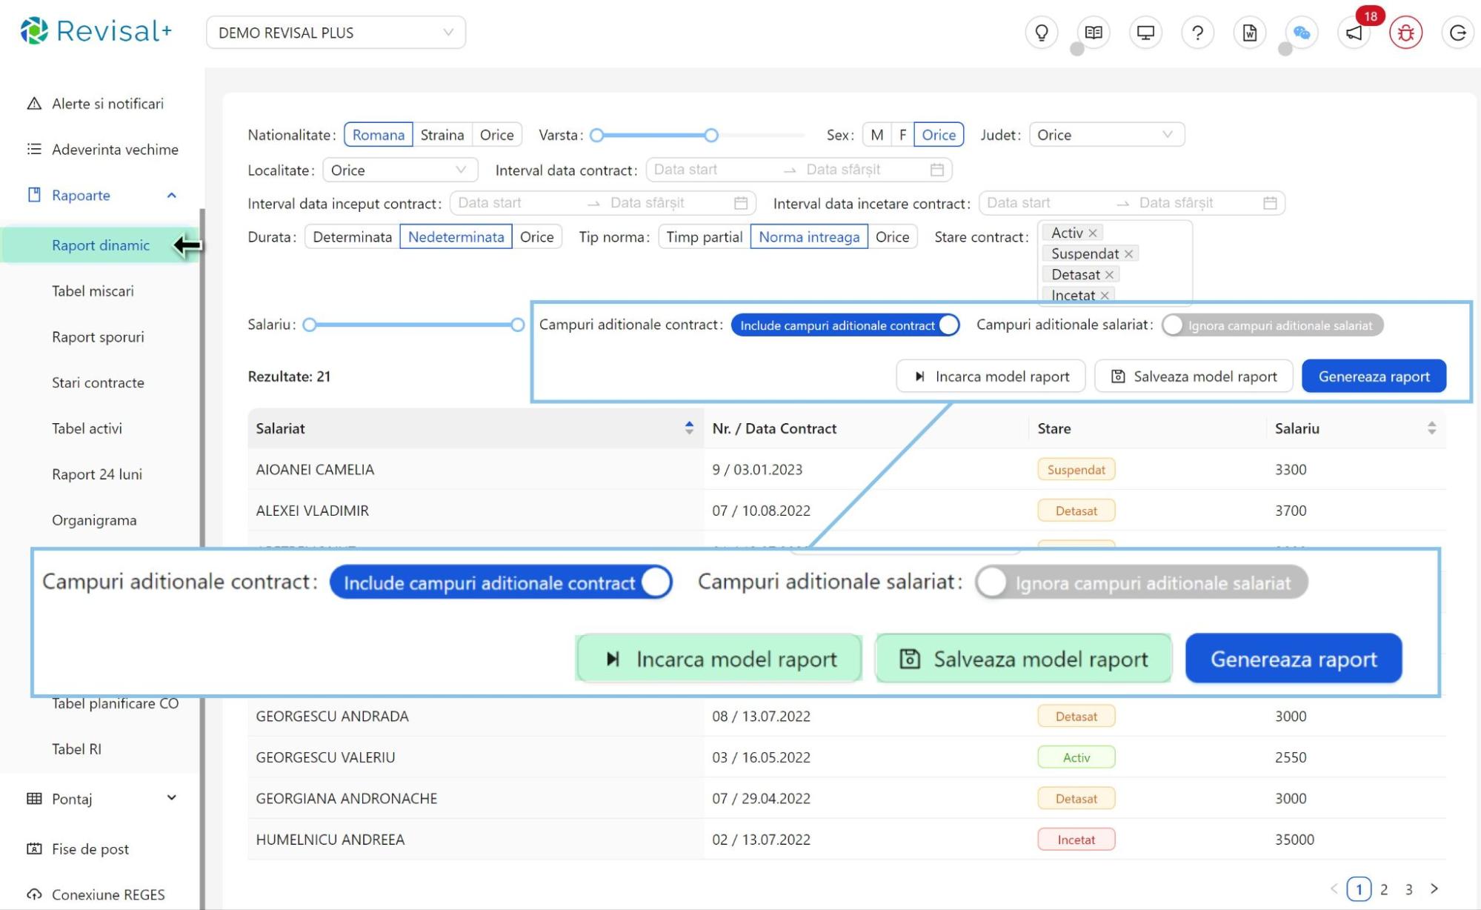
Task: Toggle Include campuri aditionale contract switch
Action: [x=845, y=325]
